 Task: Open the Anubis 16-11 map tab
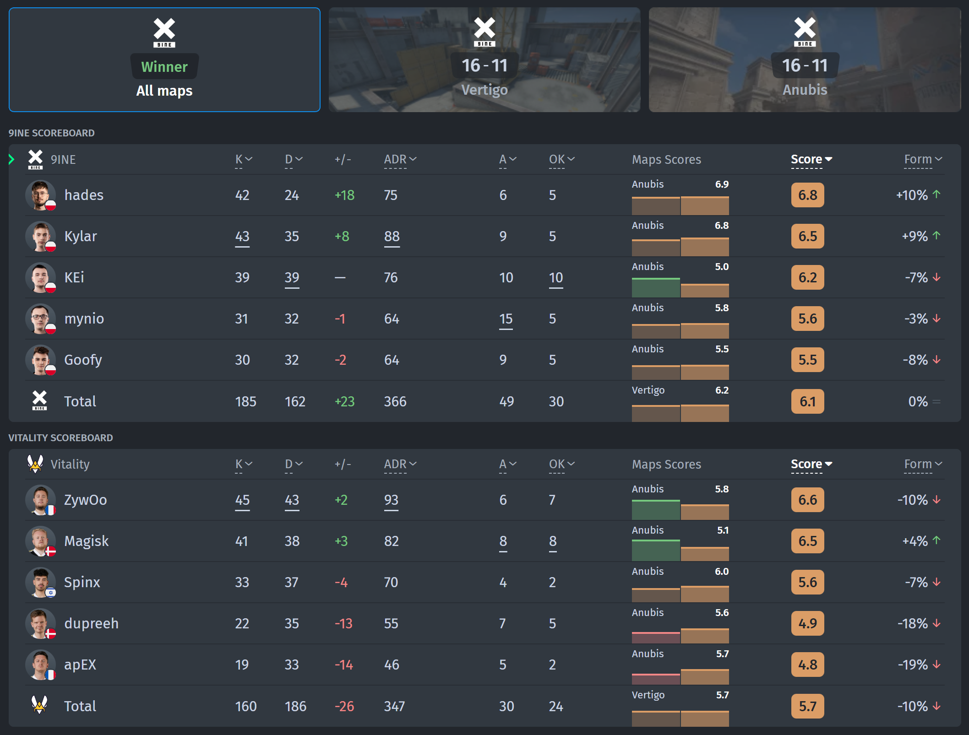[x=805, y=59]
